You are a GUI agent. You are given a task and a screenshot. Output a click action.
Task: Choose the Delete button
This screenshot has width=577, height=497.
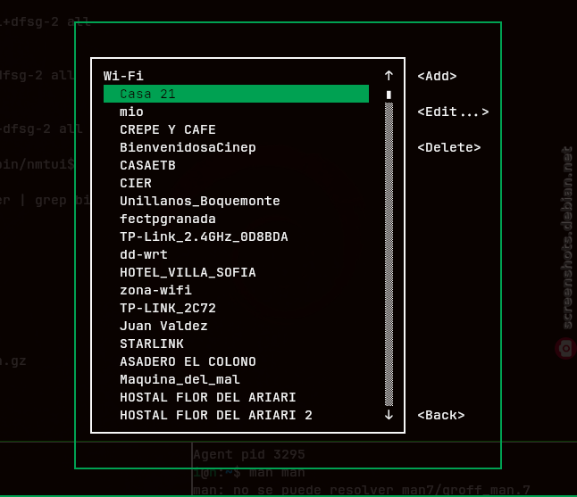(449, 147)
